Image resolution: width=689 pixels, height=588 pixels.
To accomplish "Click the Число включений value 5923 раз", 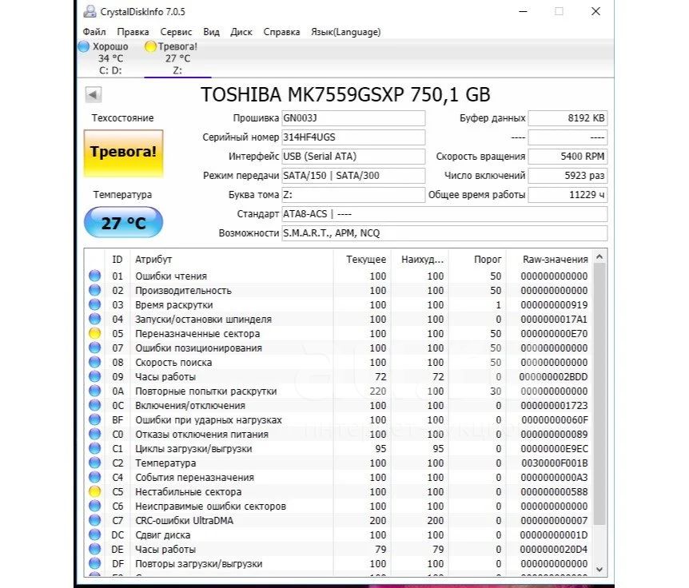I will (x=568, y=176).
